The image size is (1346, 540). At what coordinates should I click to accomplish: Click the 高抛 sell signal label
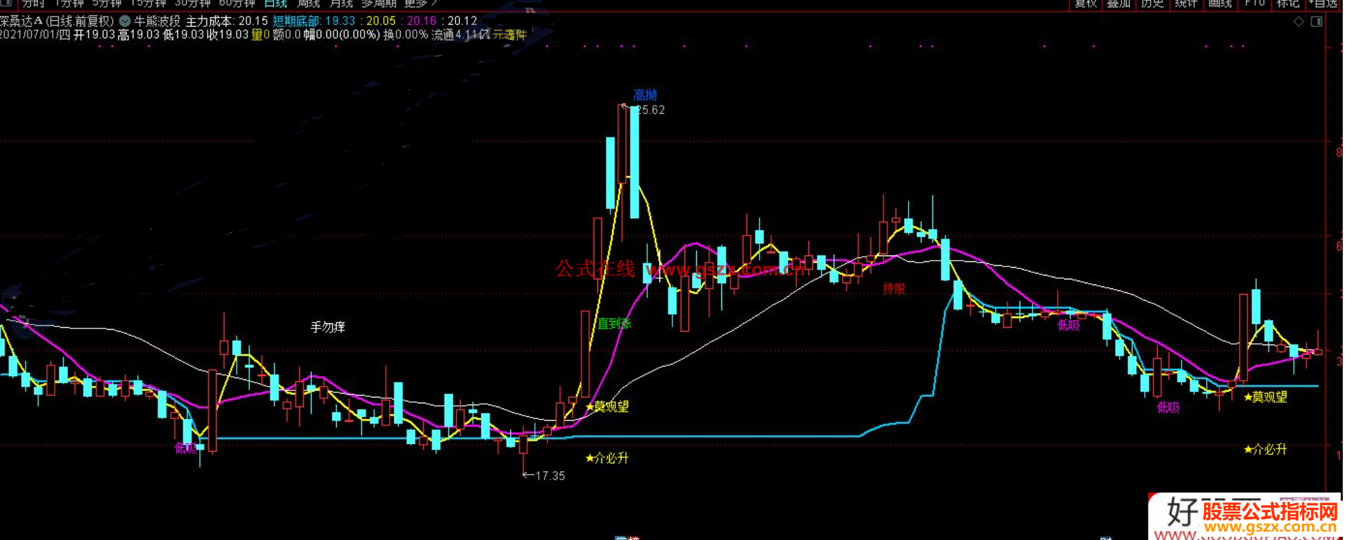pyautogui.click(x=645, y=95)
